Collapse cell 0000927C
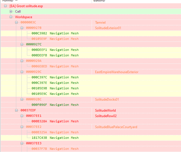 [x=22, y=45]
